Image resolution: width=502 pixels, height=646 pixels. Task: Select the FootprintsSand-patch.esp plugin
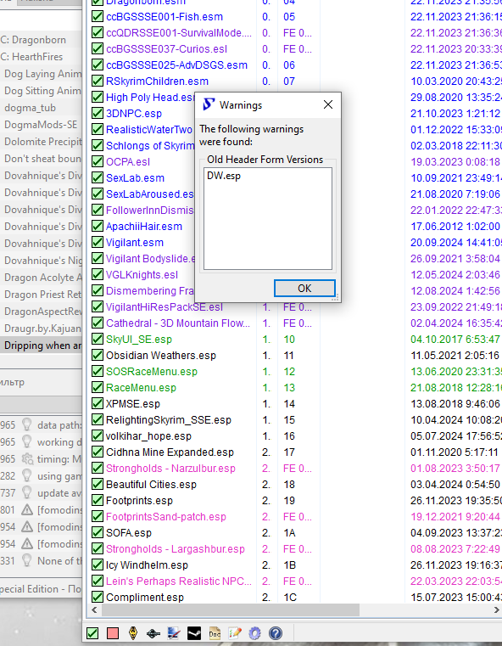coord(166,517)
